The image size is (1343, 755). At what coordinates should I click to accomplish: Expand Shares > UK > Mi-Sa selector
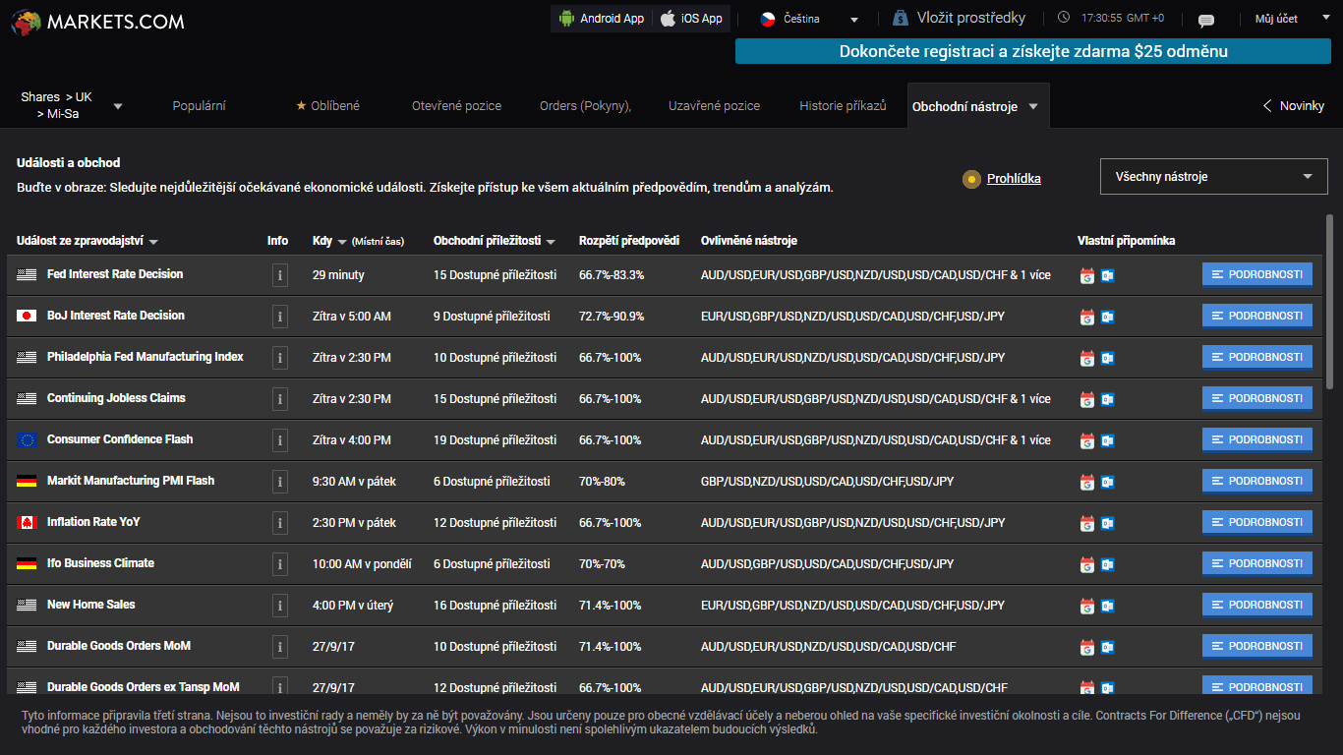coord(72,105)
